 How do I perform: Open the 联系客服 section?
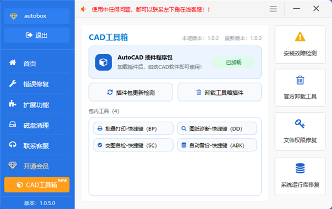[37, 145]
